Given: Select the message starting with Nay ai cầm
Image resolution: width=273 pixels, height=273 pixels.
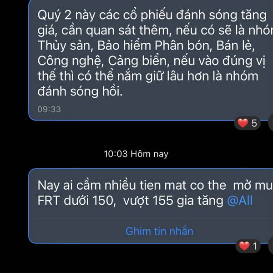Looking at the screenshot, I should click(151, 206).
